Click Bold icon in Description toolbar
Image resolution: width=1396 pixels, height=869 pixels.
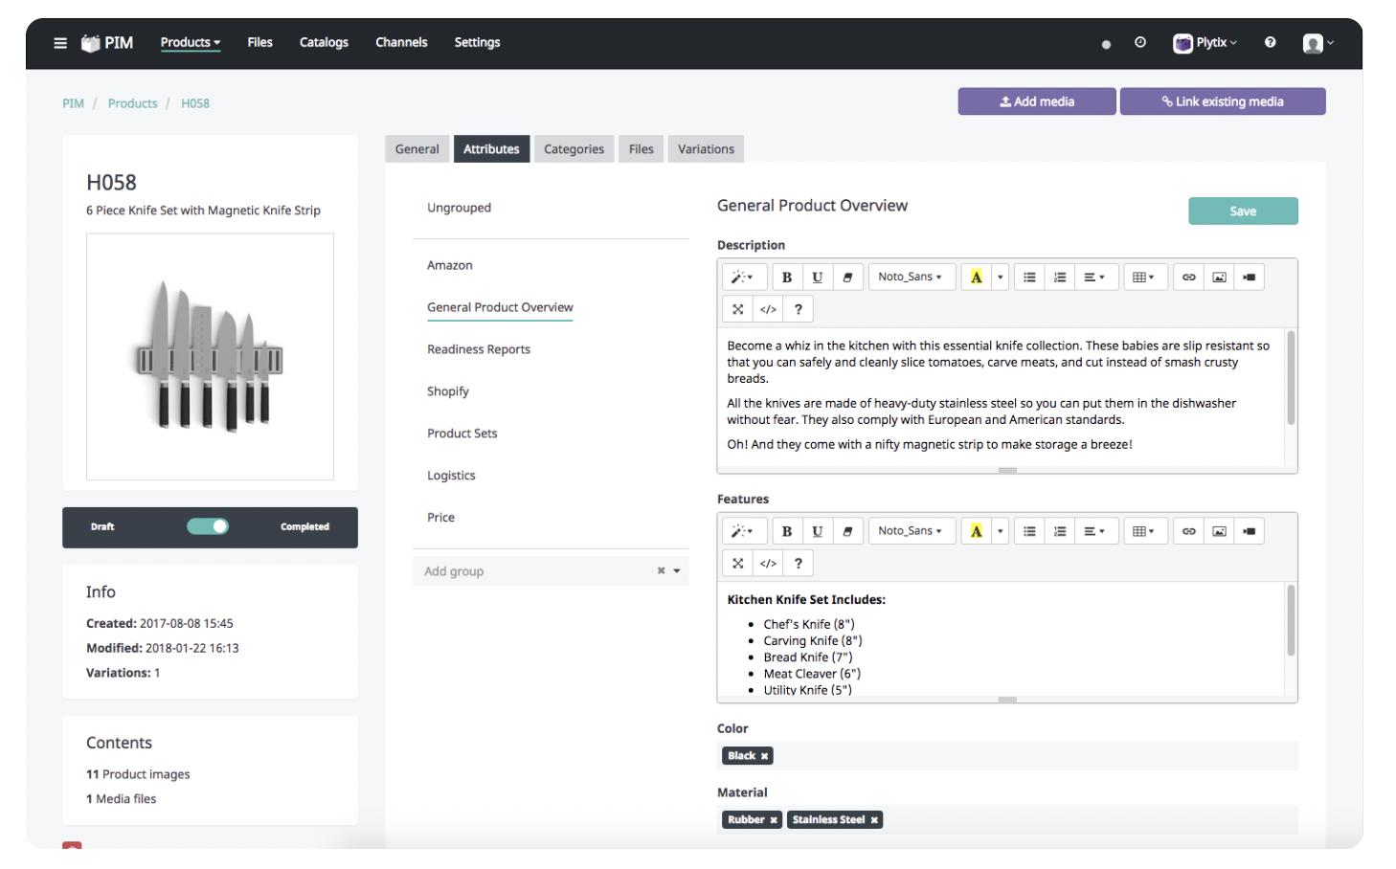click(786, 278)
